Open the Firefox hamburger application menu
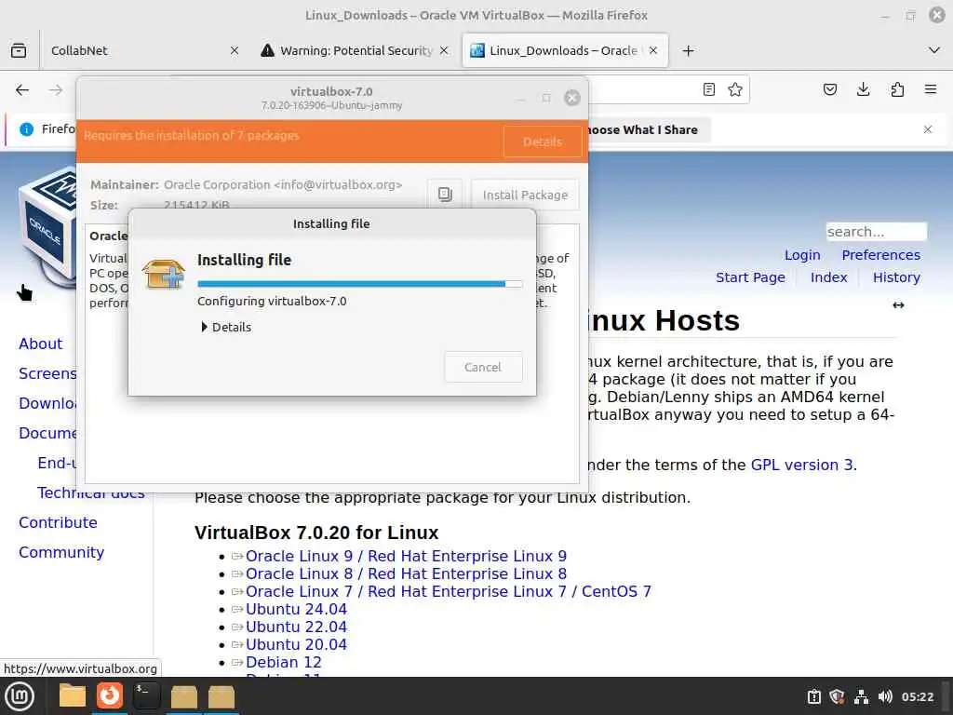The width and height of the screenshot is (953, 715). 931,90
